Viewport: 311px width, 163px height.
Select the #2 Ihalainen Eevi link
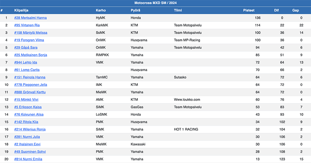27,144
